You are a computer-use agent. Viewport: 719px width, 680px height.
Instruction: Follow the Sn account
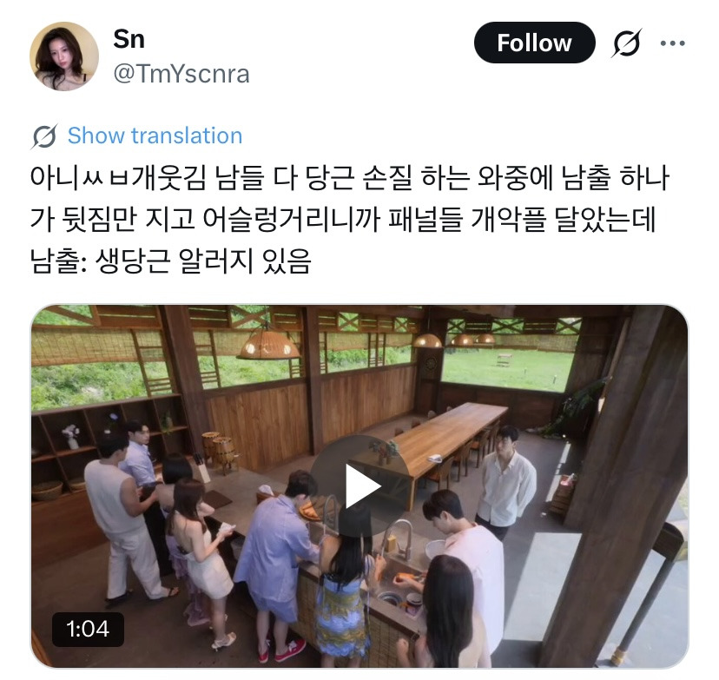tap(534, 43)
